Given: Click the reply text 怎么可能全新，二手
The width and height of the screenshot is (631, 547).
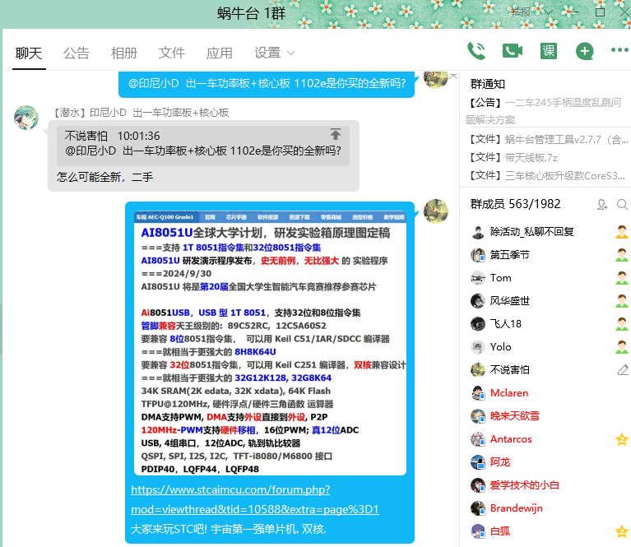Looking at the screenshot, I should point(104,177).
